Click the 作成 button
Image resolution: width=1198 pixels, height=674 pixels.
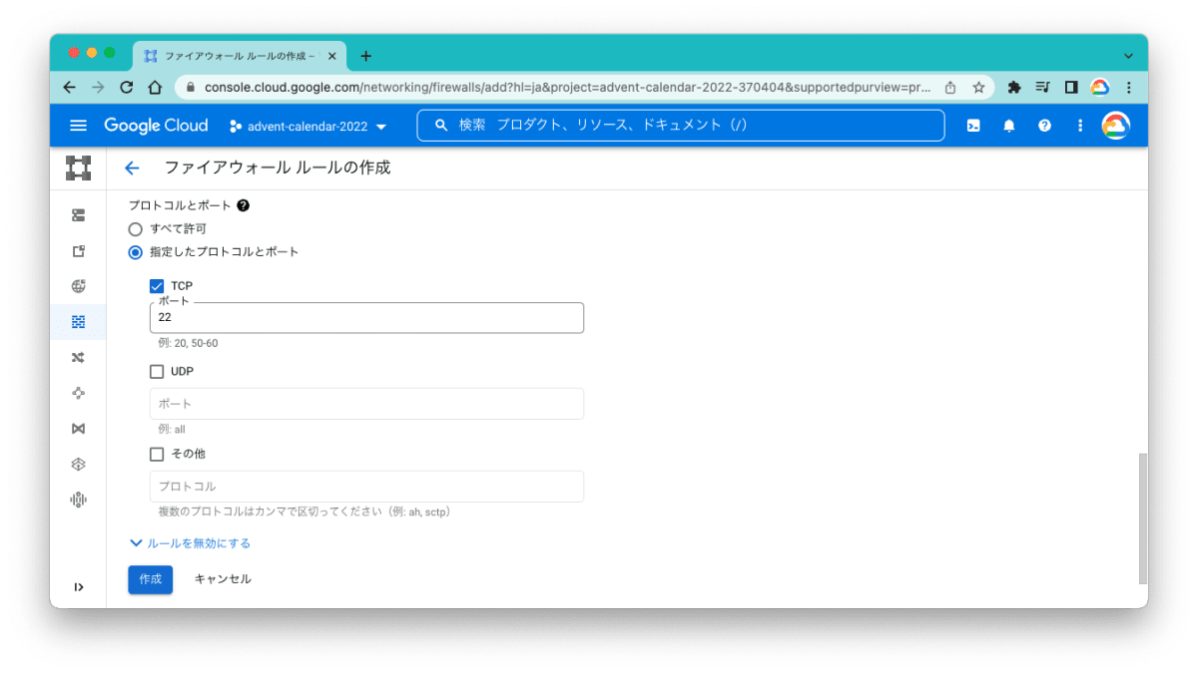[x=151, y=579]
